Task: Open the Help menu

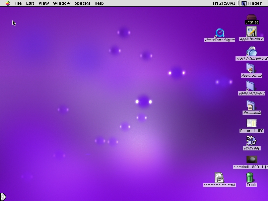Action: point(99,3)
